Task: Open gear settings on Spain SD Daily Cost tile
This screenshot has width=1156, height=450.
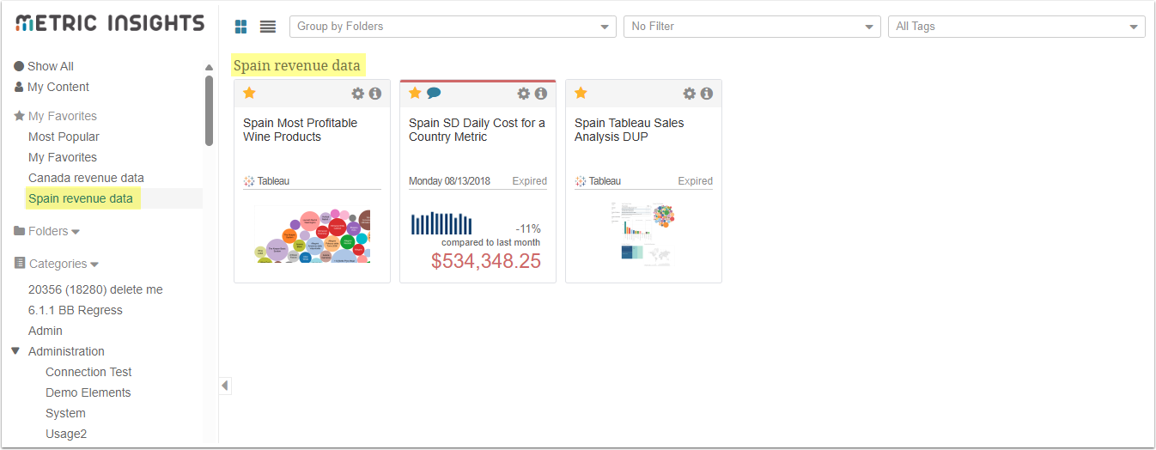Action: point(524,94)
